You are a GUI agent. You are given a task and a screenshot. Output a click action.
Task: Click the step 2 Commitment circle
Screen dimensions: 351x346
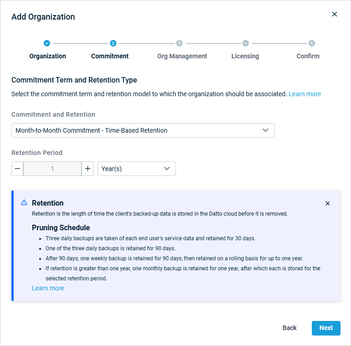click(x=113, y=43)
